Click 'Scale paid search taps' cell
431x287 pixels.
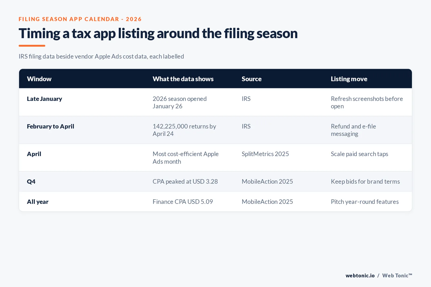pos(359,154)
